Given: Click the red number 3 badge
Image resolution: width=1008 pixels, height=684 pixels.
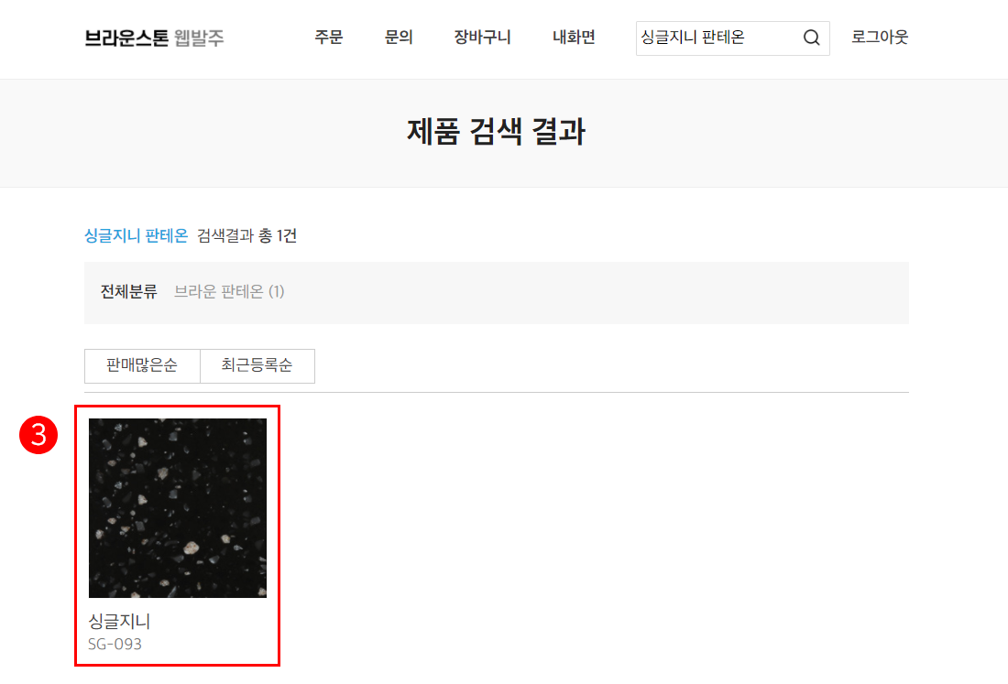Looking at the screenshot, I should click(38, 435).
